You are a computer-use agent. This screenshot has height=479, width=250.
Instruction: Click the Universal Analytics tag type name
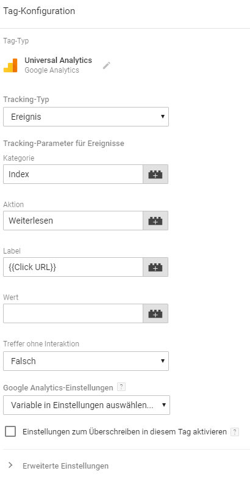pyautogui.click(x=59, y=60)
